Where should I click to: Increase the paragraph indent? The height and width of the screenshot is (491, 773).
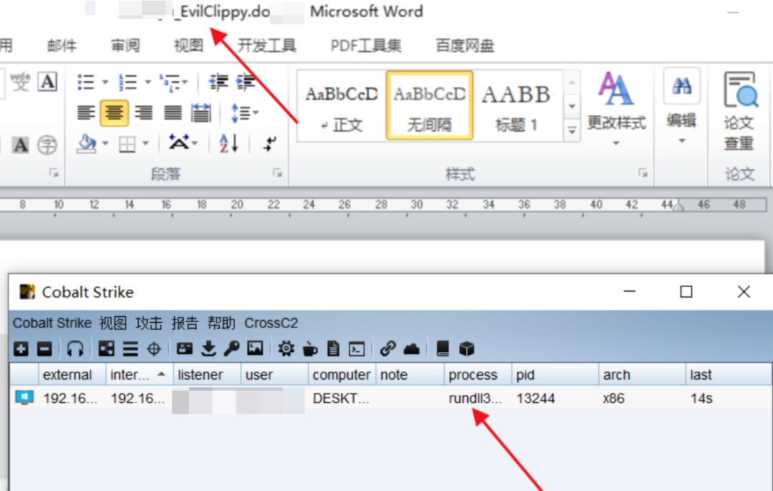pos(246,82)
